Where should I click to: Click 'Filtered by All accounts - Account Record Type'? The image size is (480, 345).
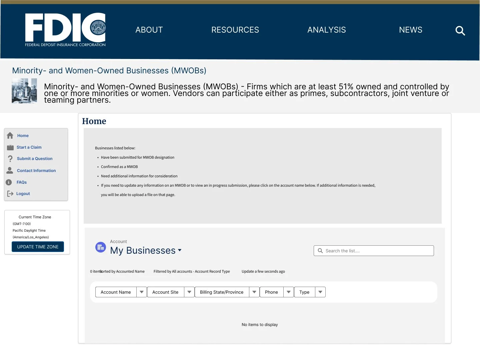click(x=192, y=271)
